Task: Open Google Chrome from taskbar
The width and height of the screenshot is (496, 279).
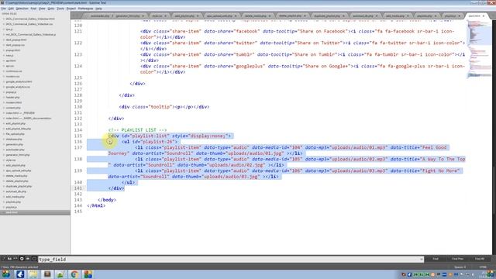Action: click(74, 274)
